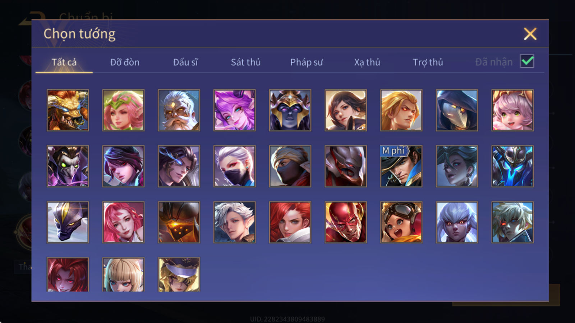The width and height of the screenshot is (575, 323).
Task: Open the Đấu sĩ category tab
Action: coord(185,62)
